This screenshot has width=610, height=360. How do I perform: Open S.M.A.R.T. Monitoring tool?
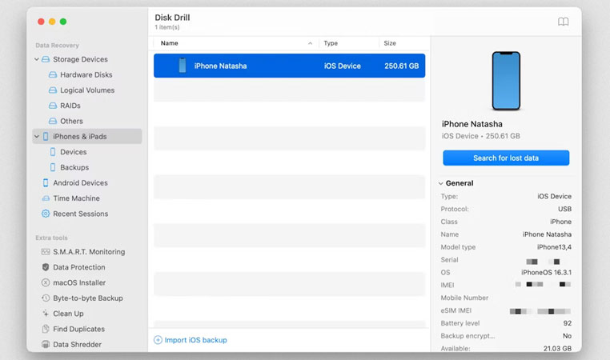89,251
